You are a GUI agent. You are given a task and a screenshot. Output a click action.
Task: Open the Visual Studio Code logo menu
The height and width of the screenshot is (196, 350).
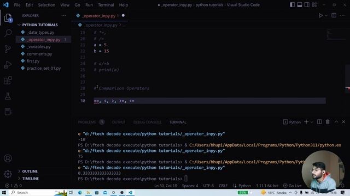[6, 5]
